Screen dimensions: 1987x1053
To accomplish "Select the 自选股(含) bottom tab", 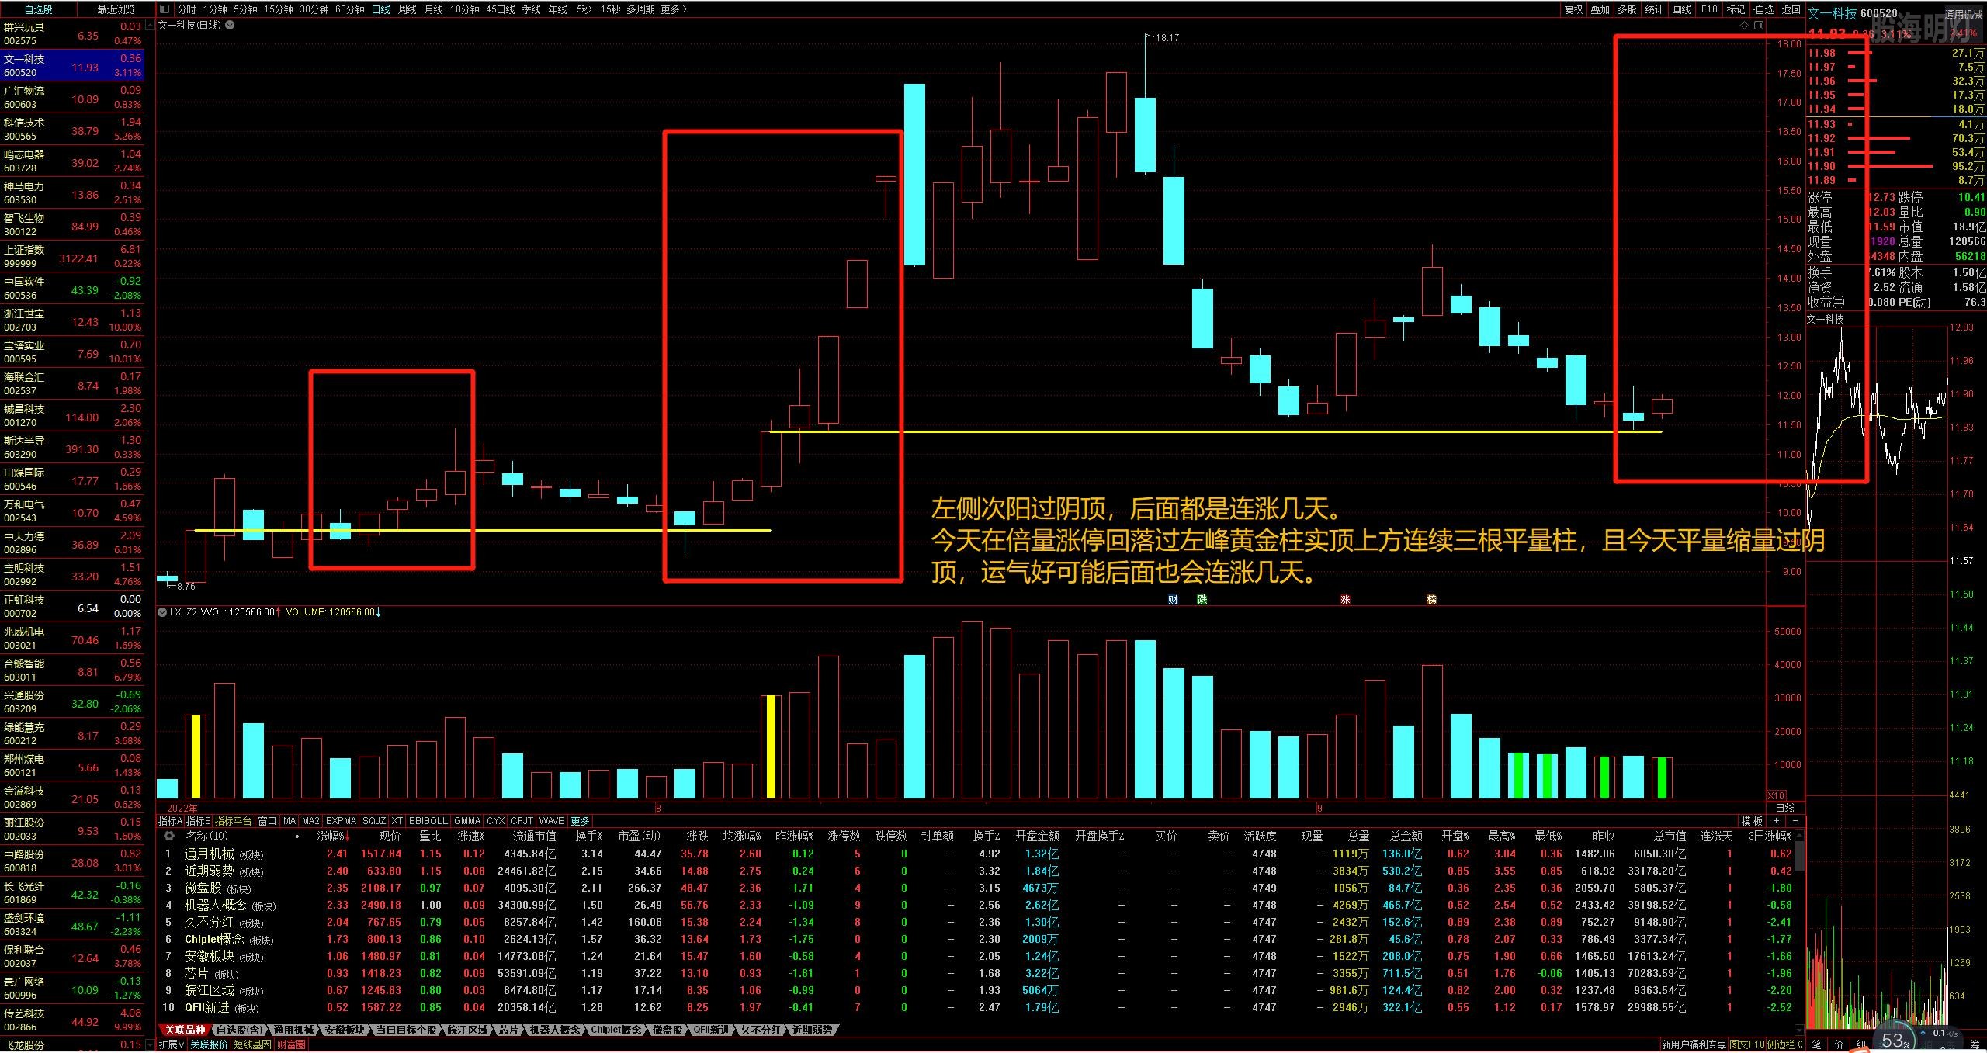I will click(x=239, y=1030).
